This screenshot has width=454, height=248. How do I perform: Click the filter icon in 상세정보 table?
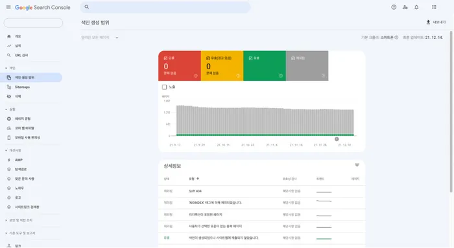(x=357, y=165)
